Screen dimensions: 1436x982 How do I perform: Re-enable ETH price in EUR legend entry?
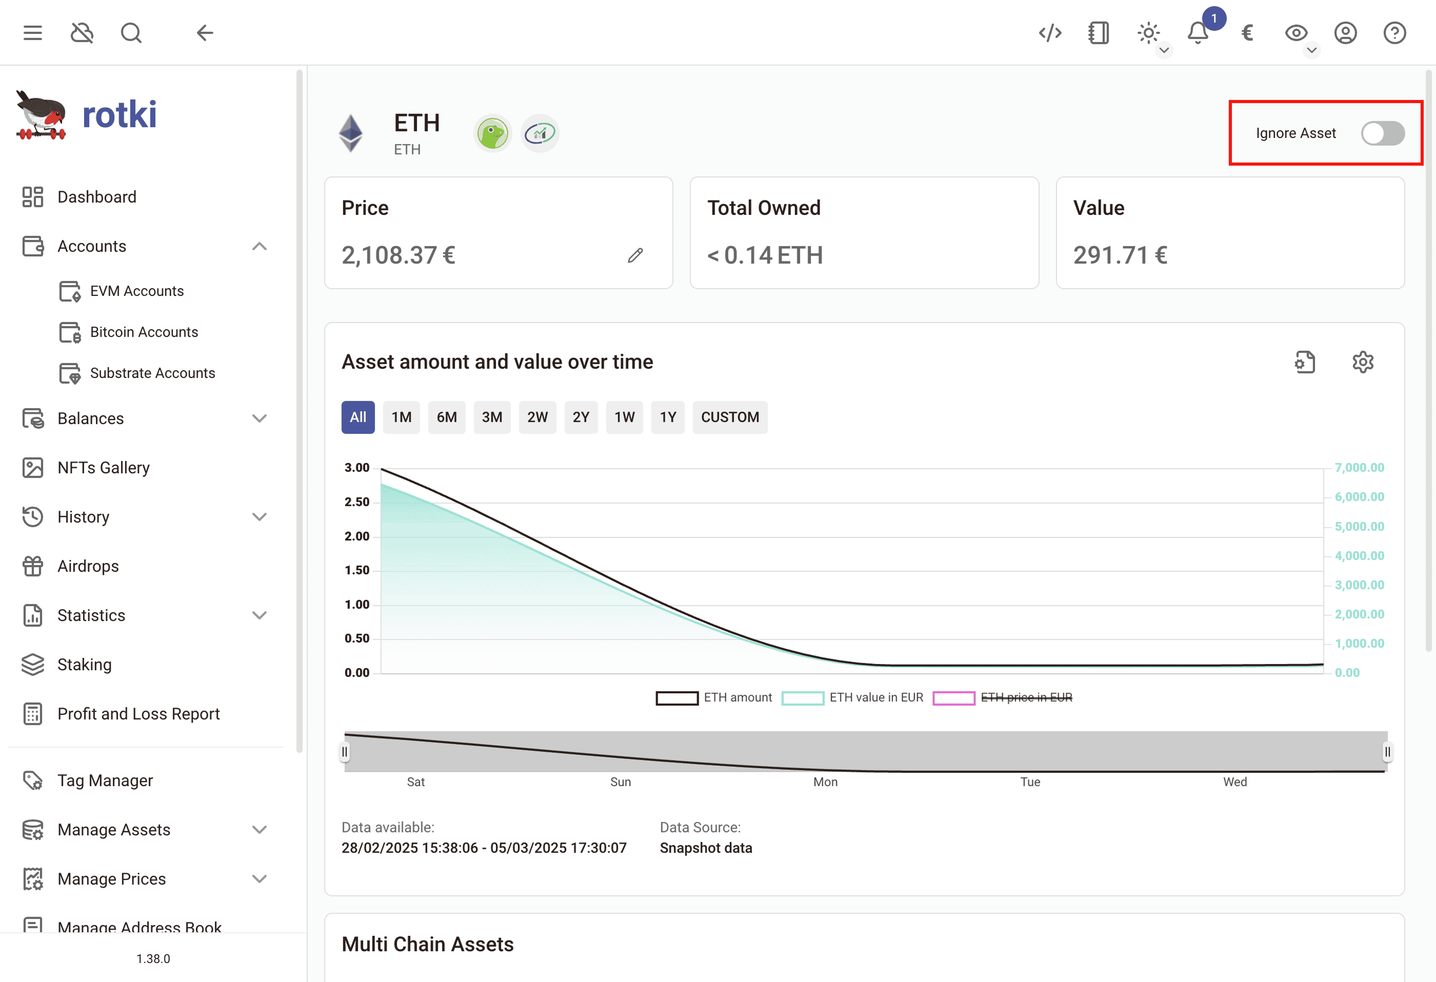(x=1028, y=697)
